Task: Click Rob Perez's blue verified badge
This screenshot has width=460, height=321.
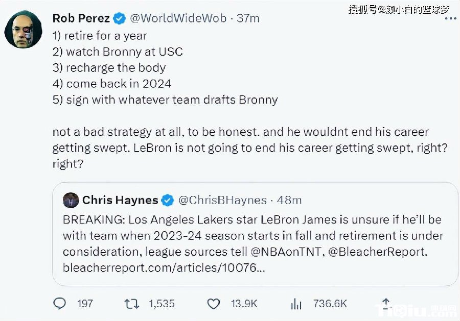Action: tap(120, 18)
